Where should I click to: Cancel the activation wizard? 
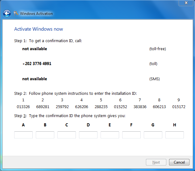point(179,162)
